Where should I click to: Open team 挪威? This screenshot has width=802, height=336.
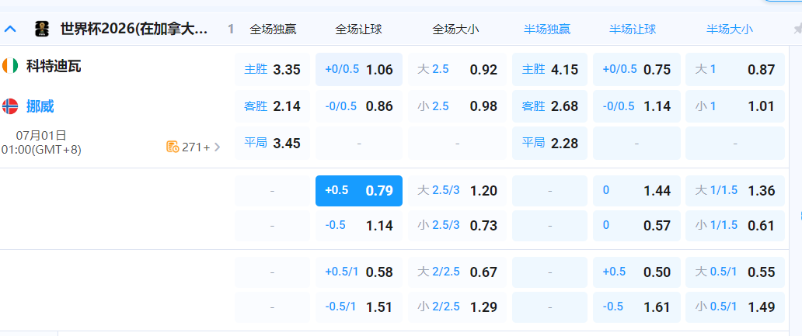40,106
